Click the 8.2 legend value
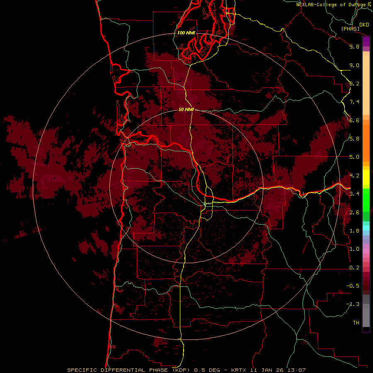This screenshot has width=373, height=373. [354, 83]
